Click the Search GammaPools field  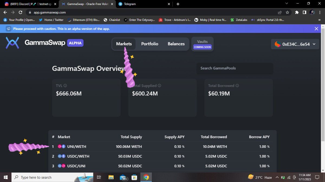click(x=235, y=68)
